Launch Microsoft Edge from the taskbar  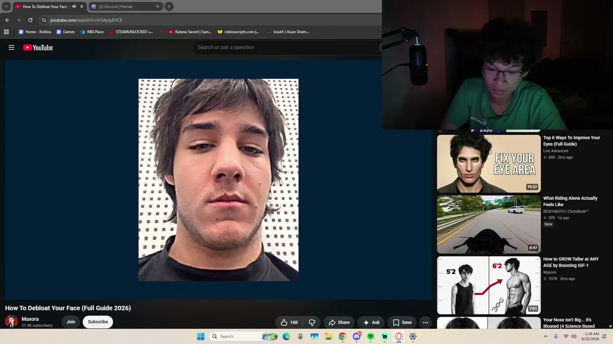(x=286, y=336)
